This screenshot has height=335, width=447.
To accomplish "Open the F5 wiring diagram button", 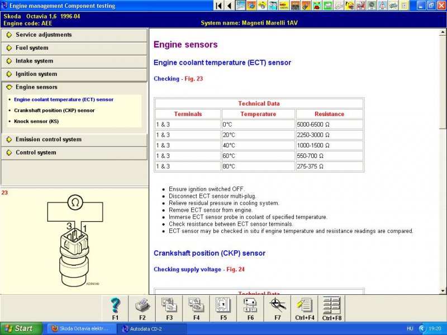I will (x=223, y=309).
